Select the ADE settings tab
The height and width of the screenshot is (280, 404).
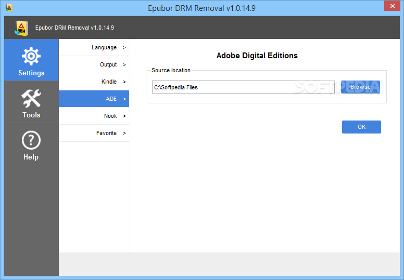94,99
